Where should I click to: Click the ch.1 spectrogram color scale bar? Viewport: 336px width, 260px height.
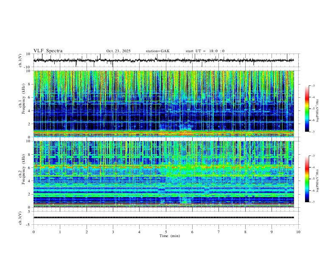[x=307, y=109]
